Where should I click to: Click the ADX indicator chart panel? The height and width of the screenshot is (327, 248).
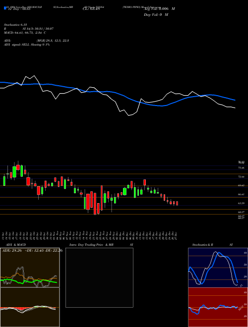(x=30, y=268)
